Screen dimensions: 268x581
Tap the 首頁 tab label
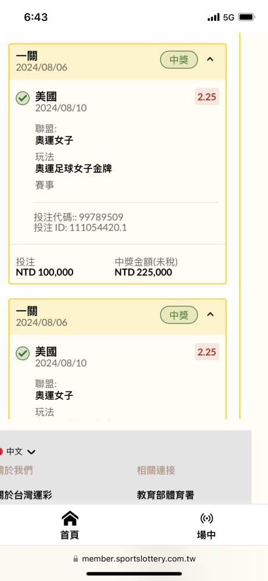70,535
